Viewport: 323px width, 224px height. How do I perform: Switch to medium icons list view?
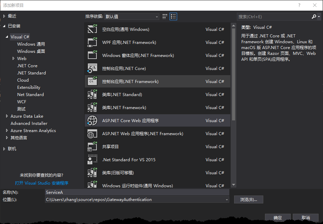[173, 16]
